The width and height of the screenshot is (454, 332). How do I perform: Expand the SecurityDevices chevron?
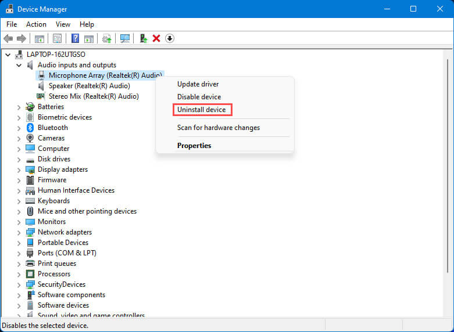coord(19,285)
